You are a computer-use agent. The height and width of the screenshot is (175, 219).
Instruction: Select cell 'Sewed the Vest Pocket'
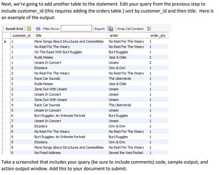(x=126, y=153)
